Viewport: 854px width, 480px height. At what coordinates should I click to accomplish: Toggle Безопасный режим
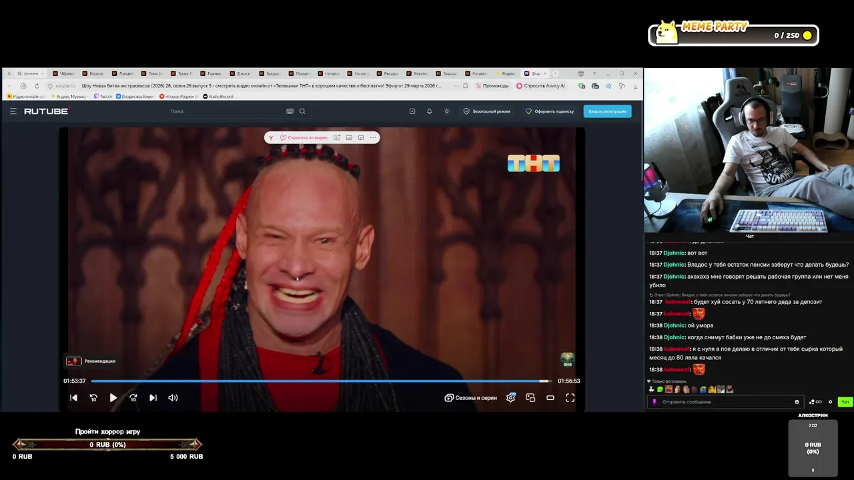point(486,111)
